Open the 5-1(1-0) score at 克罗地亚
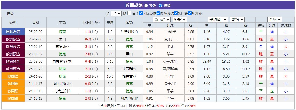Screen dimensions: 296x110 coord(91,47)
